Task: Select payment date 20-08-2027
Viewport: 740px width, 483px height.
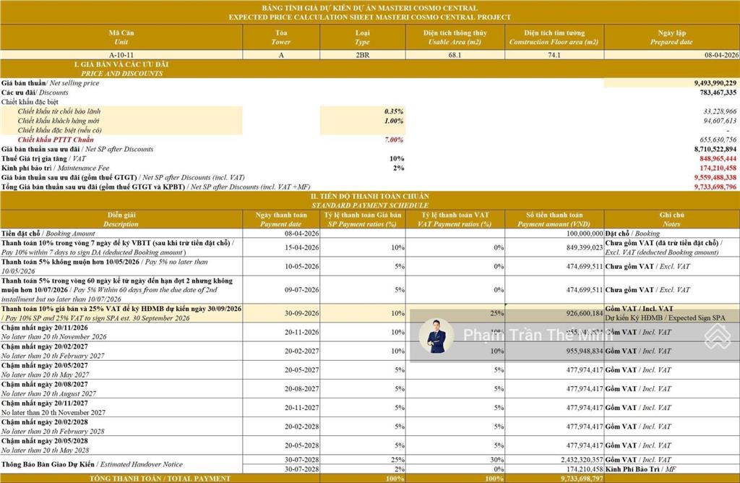Action: [301, 389]
